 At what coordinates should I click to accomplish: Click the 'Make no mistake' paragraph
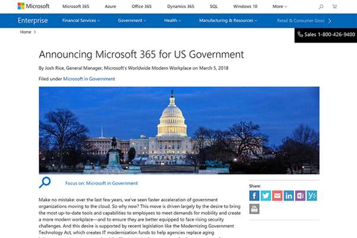(140, 218)
